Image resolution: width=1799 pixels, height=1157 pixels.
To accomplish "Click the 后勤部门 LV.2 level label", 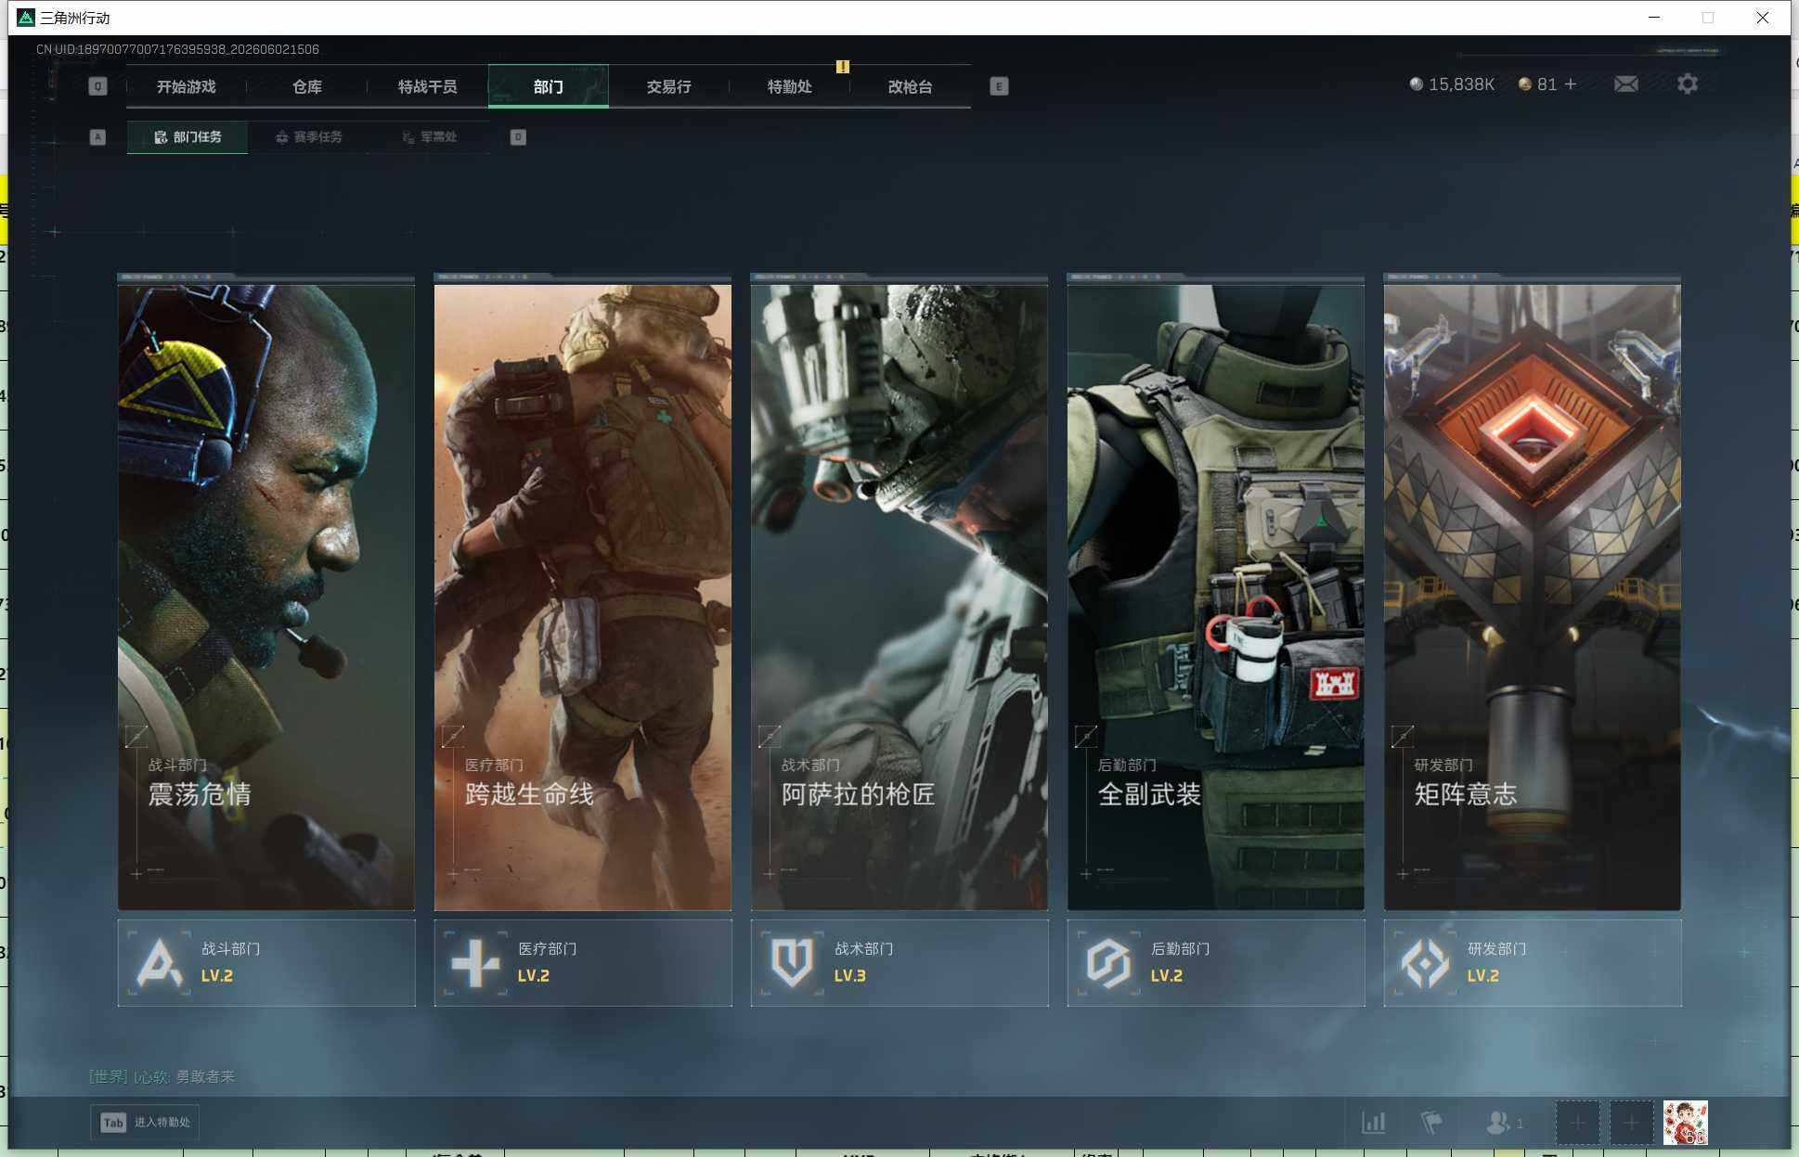I will [1167, 976].
